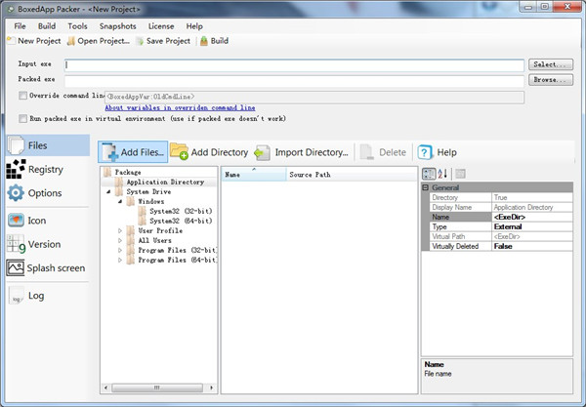Toggle Run packed exe in virtual environment

[22, 118]
